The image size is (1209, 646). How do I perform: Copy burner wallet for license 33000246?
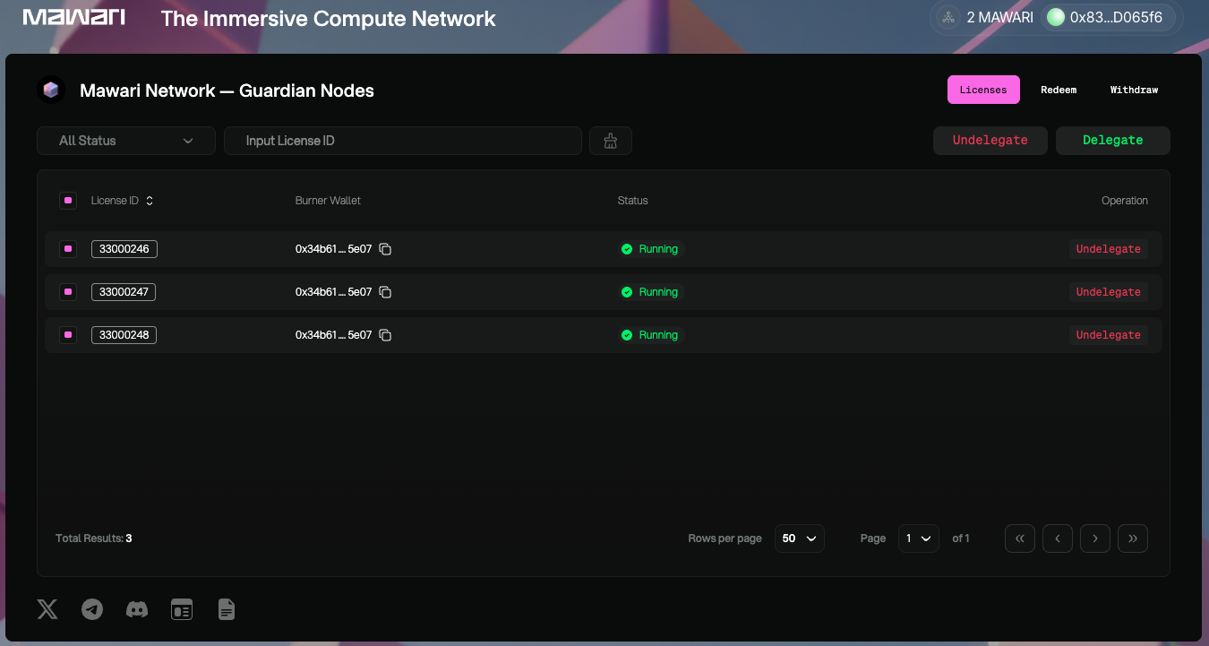click(385, 249)
